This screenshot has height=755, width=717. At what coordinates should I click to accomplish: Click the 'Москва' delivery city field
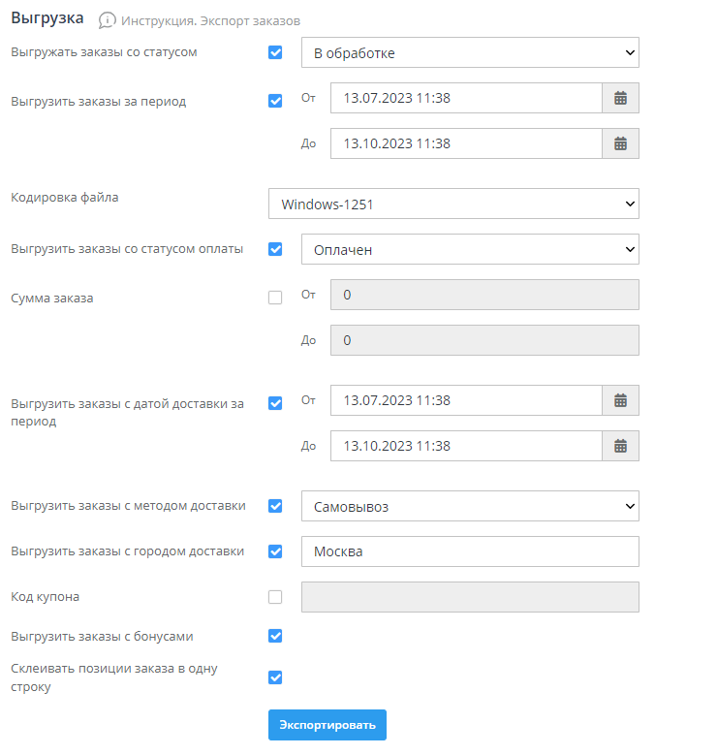470,551
